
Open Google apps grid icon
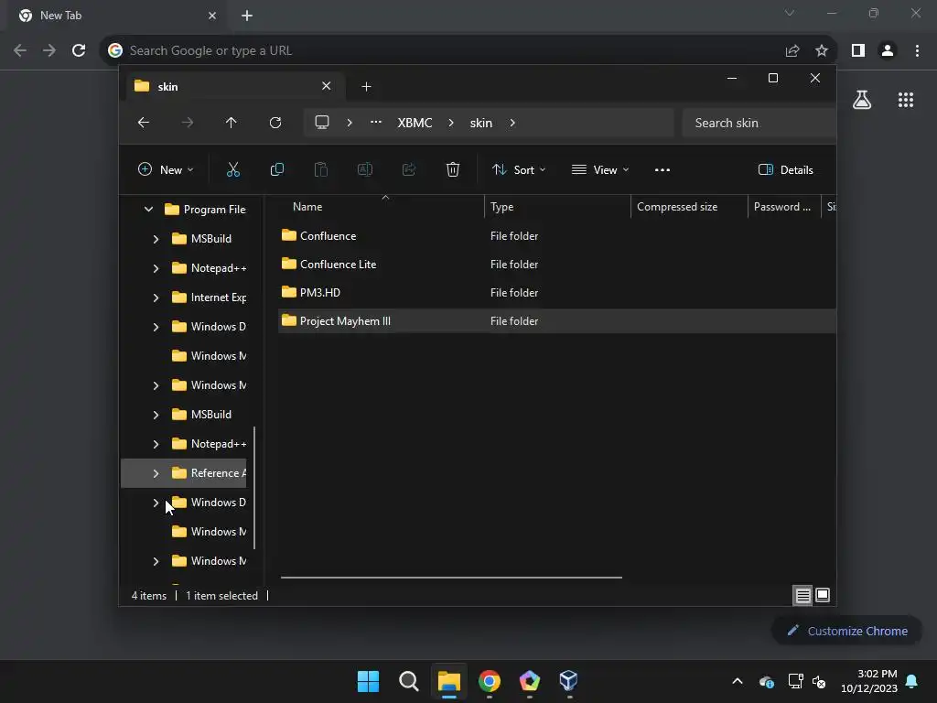(906, 100)
